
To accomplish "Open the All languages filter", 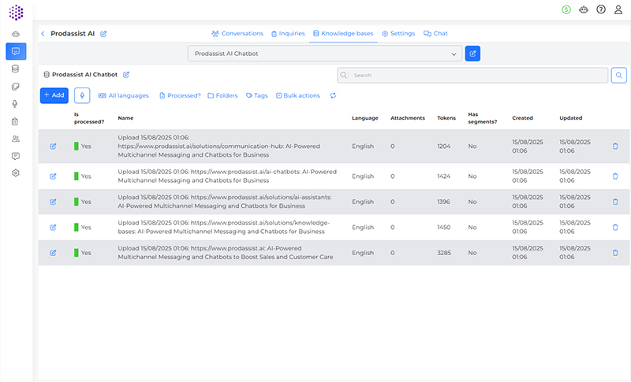I will pyautogui.click(x=123, y=95).
